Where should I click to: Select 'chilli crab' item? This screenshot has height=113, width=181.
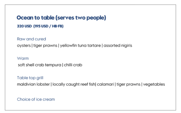[73, 65]
